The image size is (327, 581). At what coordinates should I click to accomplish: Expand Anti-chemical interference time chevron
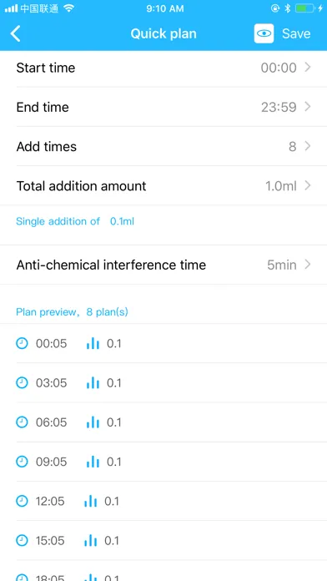[307, 265]
